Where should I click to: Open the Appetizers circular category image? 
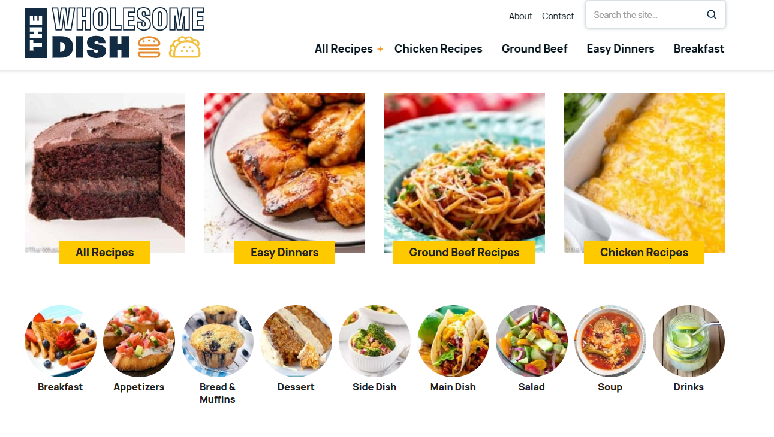(139, 341)
